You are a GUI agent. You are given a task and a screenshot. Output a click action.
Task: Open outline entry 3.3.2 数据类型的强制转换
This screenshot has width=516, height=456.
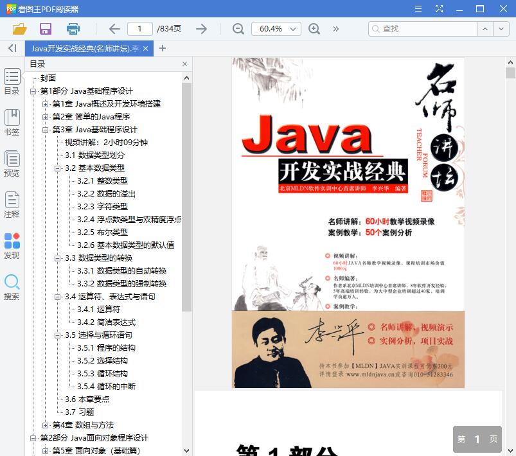pos(121,284)
